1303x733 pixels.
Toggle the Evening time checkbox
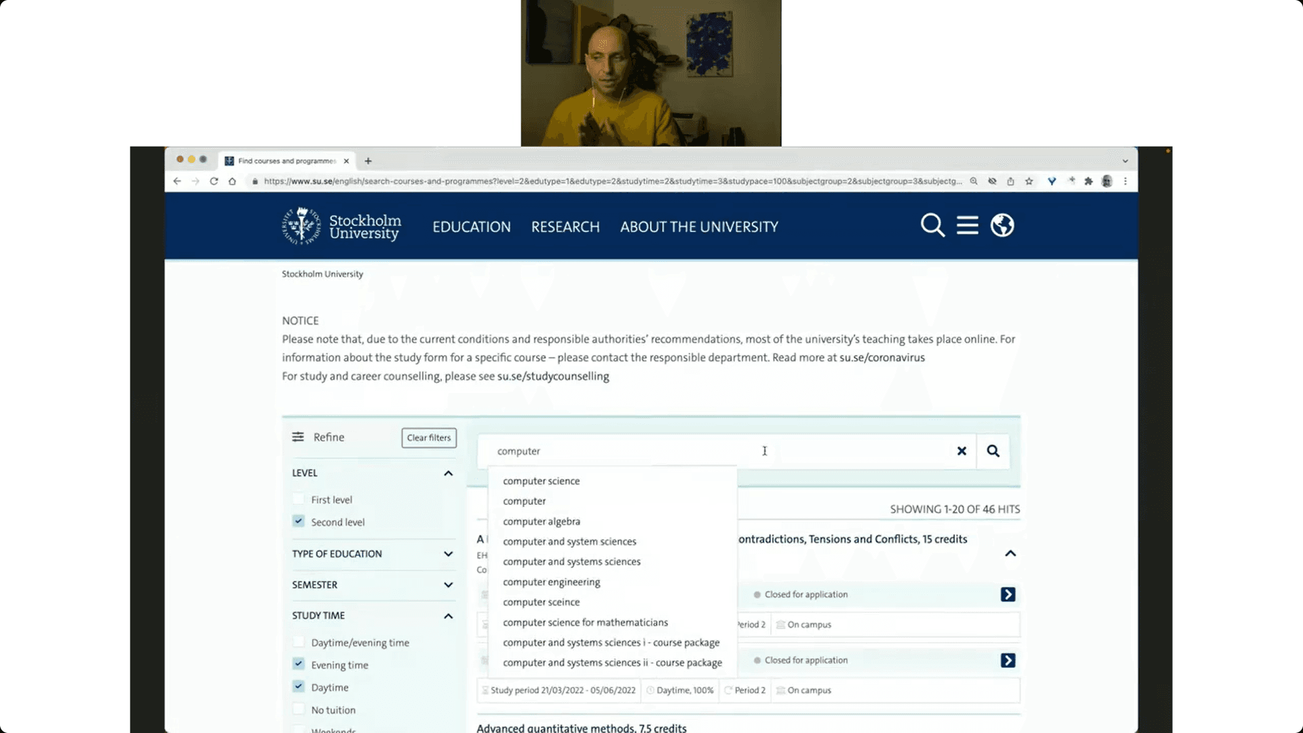click(299, 664)
